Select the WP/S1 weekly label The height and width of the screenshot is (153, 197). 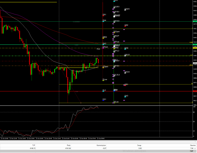click(x=116, y=66)
